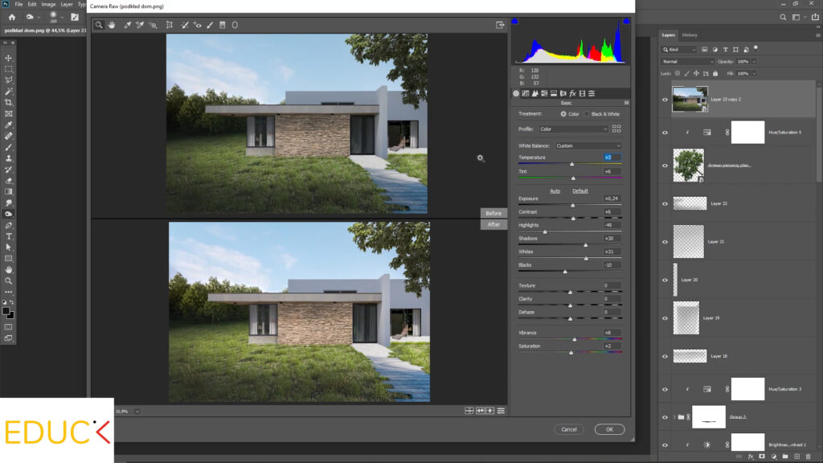The width and height of the screenshot is (823, 463).
Task: Click the Cancel button in Camera Raw
Action: pos(569,429)
